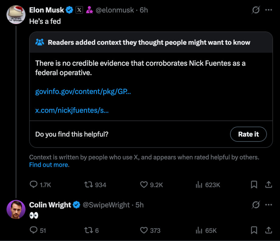Screen dimensions: 280x241
Task: Open more options on Colin Wright's post
Action: (268, 205)
